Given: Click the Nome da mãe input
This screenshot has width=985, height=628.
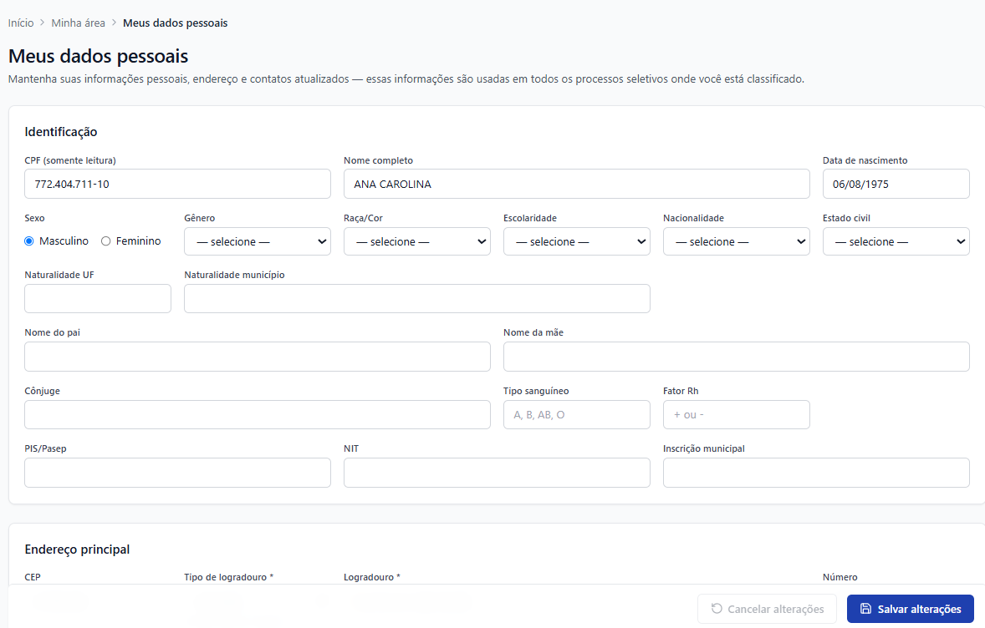Looking at the screenshot, I should click(x=736, y=357).
